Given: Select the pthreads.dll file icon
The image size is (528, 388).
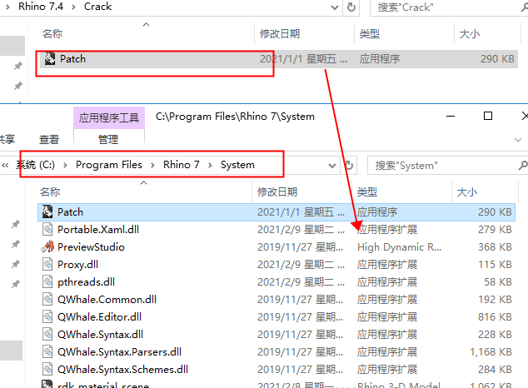Looking at the screenshot, I should point(47,282).
